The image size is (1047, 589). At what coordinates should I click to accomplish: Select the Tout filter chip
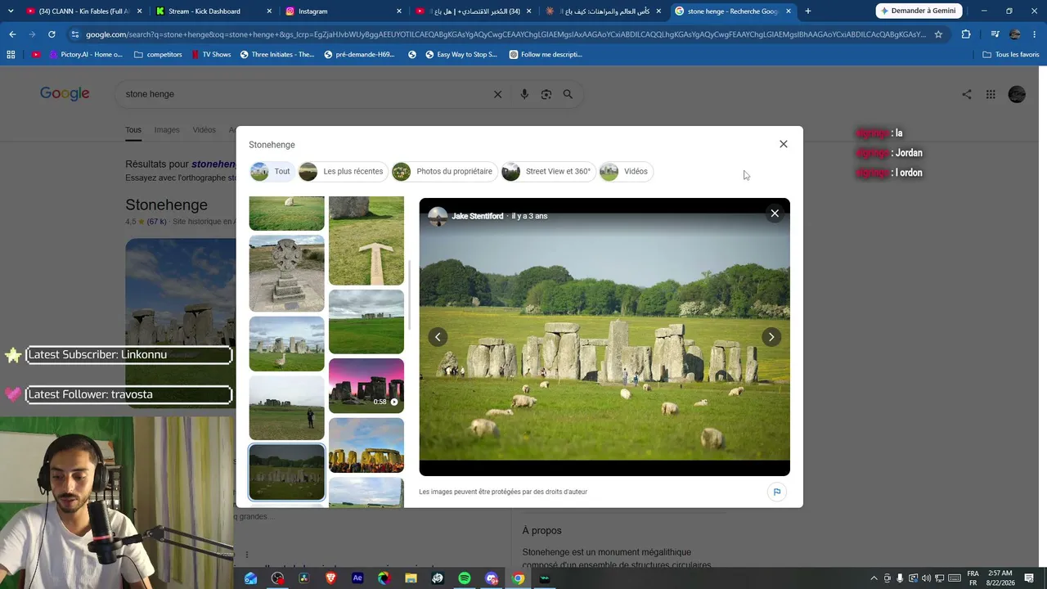coord(272,172)
